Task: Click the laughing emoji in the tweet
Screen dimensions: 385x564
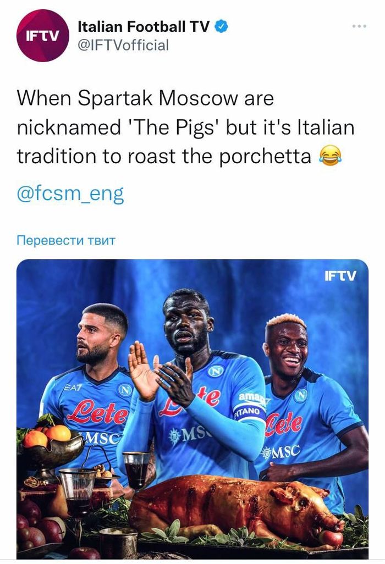Action: click(331, 156)
